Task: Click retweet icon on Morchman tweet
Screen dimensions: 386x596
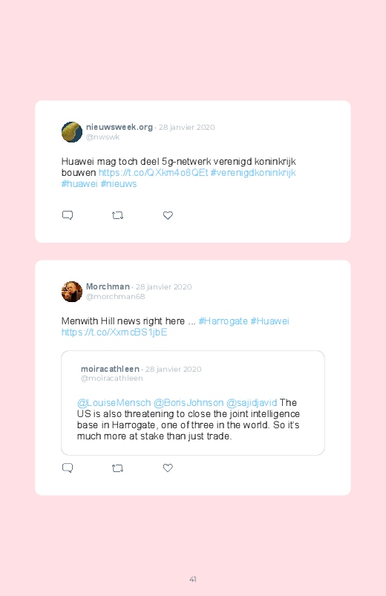Action: pyautogui.click(x=117, y=468)
